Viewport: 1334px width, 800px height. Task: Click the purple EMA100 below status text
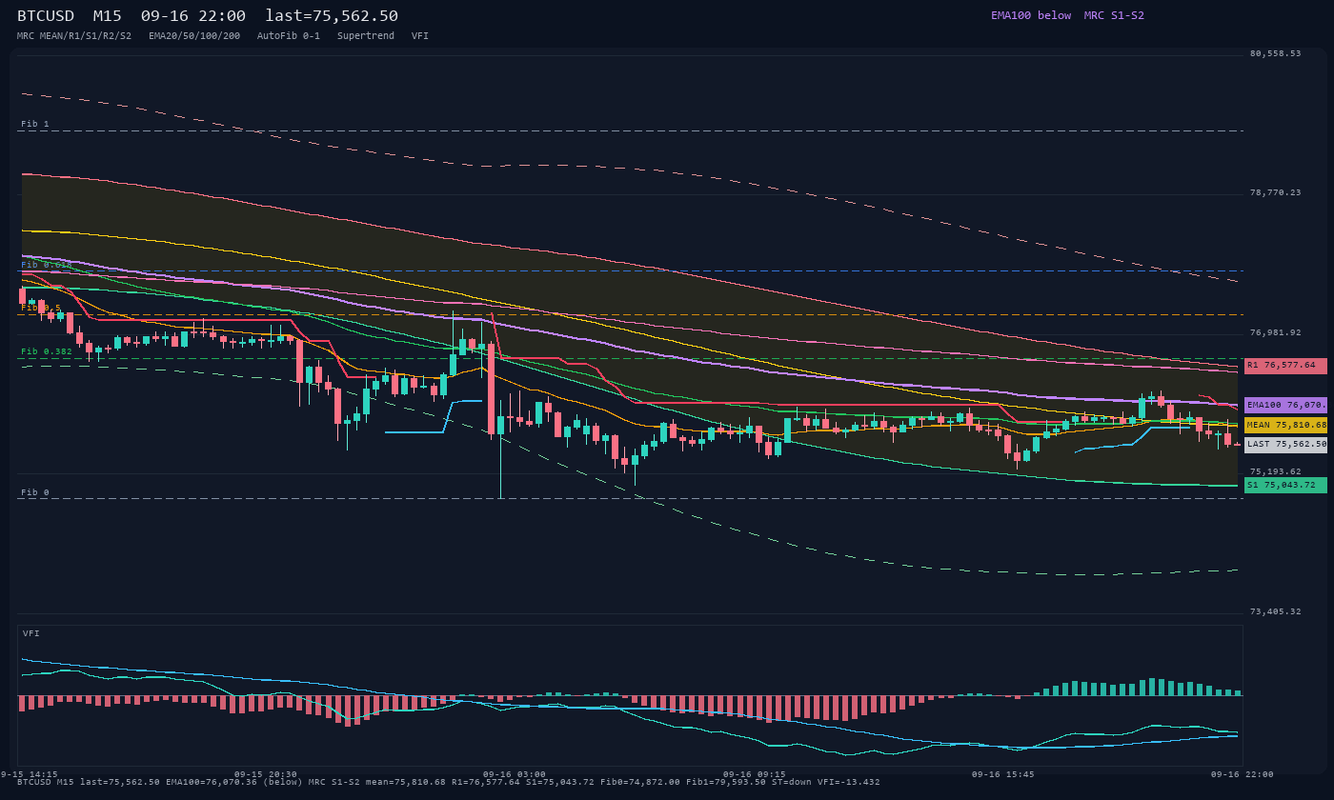click(1031, 15)
